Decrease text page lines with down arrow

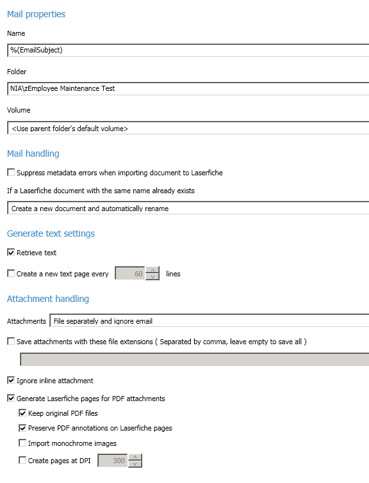click(x=152, y=276)
